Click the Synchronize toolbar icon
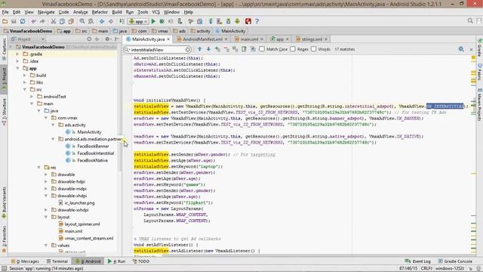 pyautogui.click(x=23, y=21)
